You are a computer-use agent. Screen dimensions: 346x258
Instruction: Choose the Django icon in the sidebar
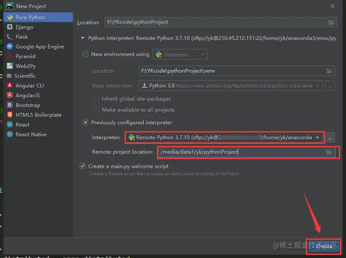click(10, 27)
